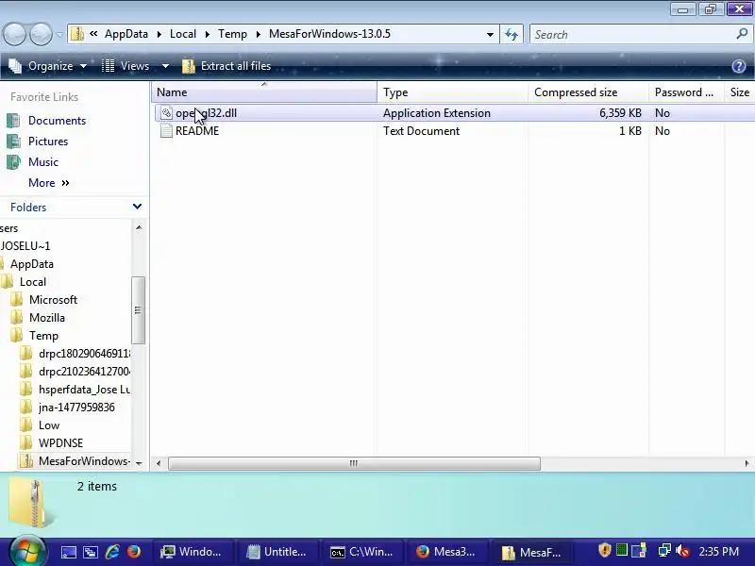
Task: Click horizontal scrollbar right arrow
Action: (x=747, y=463)
